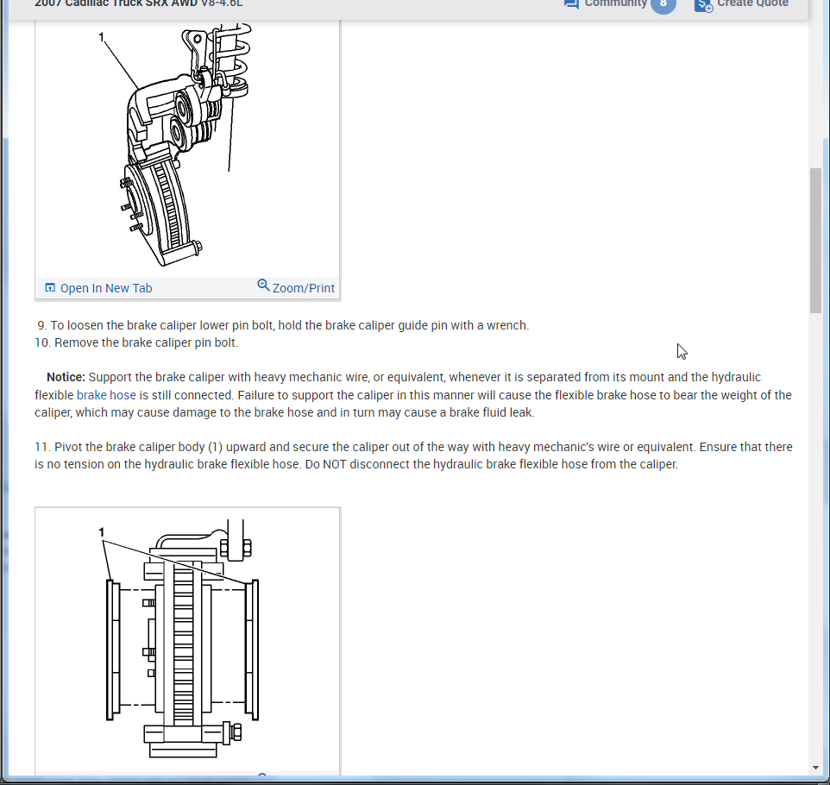Click the Community label
The height and width of the screenshot is (785, 830).
click(x=616, y=3)
